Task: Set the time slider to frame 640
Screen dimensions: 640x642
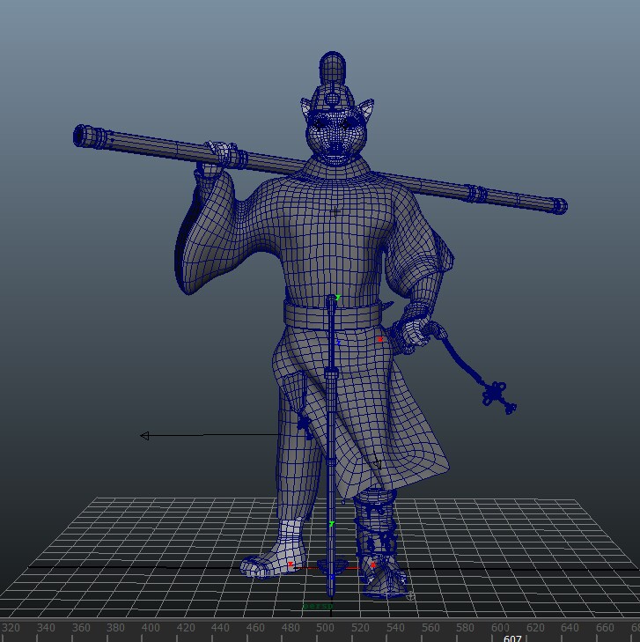Action: coord(570,628)
